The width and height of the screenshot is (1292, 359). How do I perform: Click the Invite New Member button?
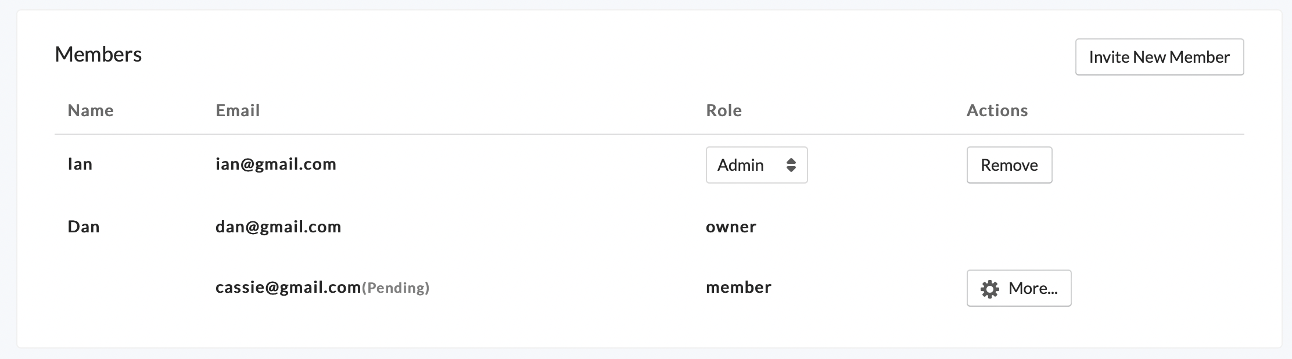pyautogui.click(x=1159, y=57)
